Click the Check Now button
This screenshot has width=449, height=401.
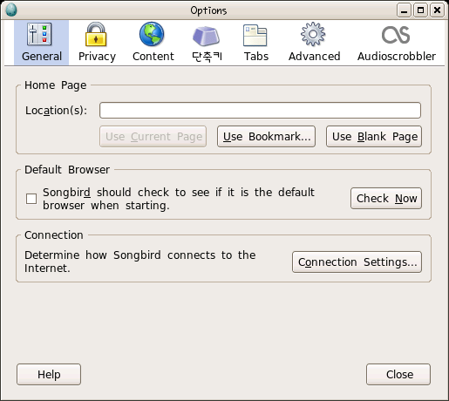pyautogui.click(x=386, y=199)
